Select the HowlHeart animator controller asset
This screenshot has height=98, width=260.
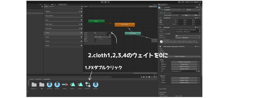point(88,85)
